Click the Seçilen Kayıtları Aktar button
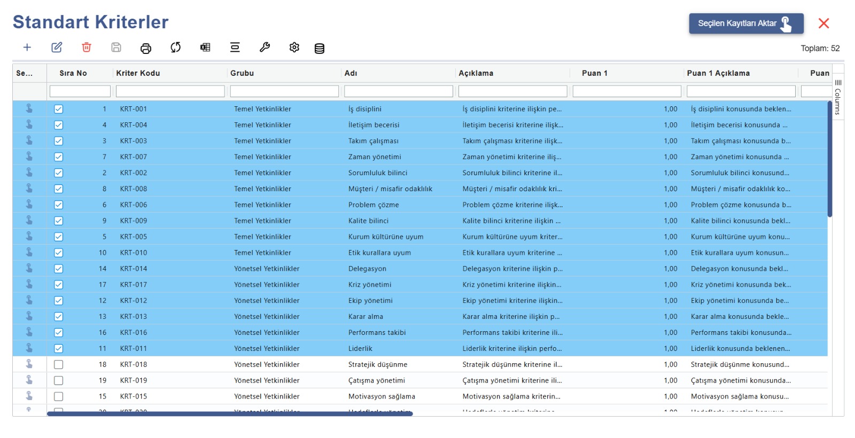855x438 pixels. pyautogui.click(x=746, y=24)
